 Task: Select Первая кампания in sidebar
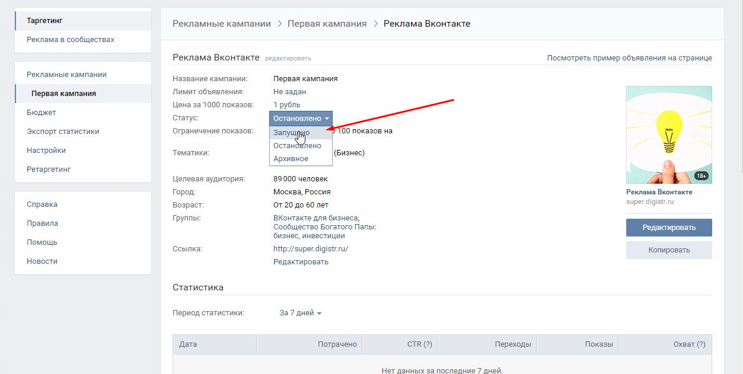(x=83, y=94)
